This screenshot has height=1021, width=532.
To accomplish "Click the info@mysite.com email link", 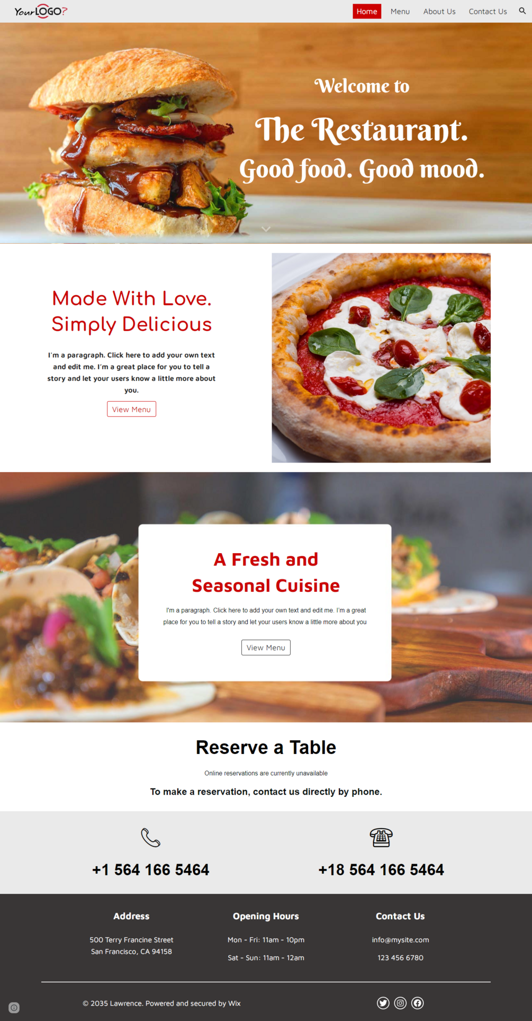I will pyautogui.click(x=400, y=939).
